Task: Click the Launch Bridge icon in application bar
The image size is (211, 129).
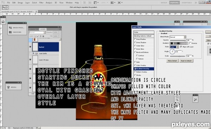Action: [84, 2]
